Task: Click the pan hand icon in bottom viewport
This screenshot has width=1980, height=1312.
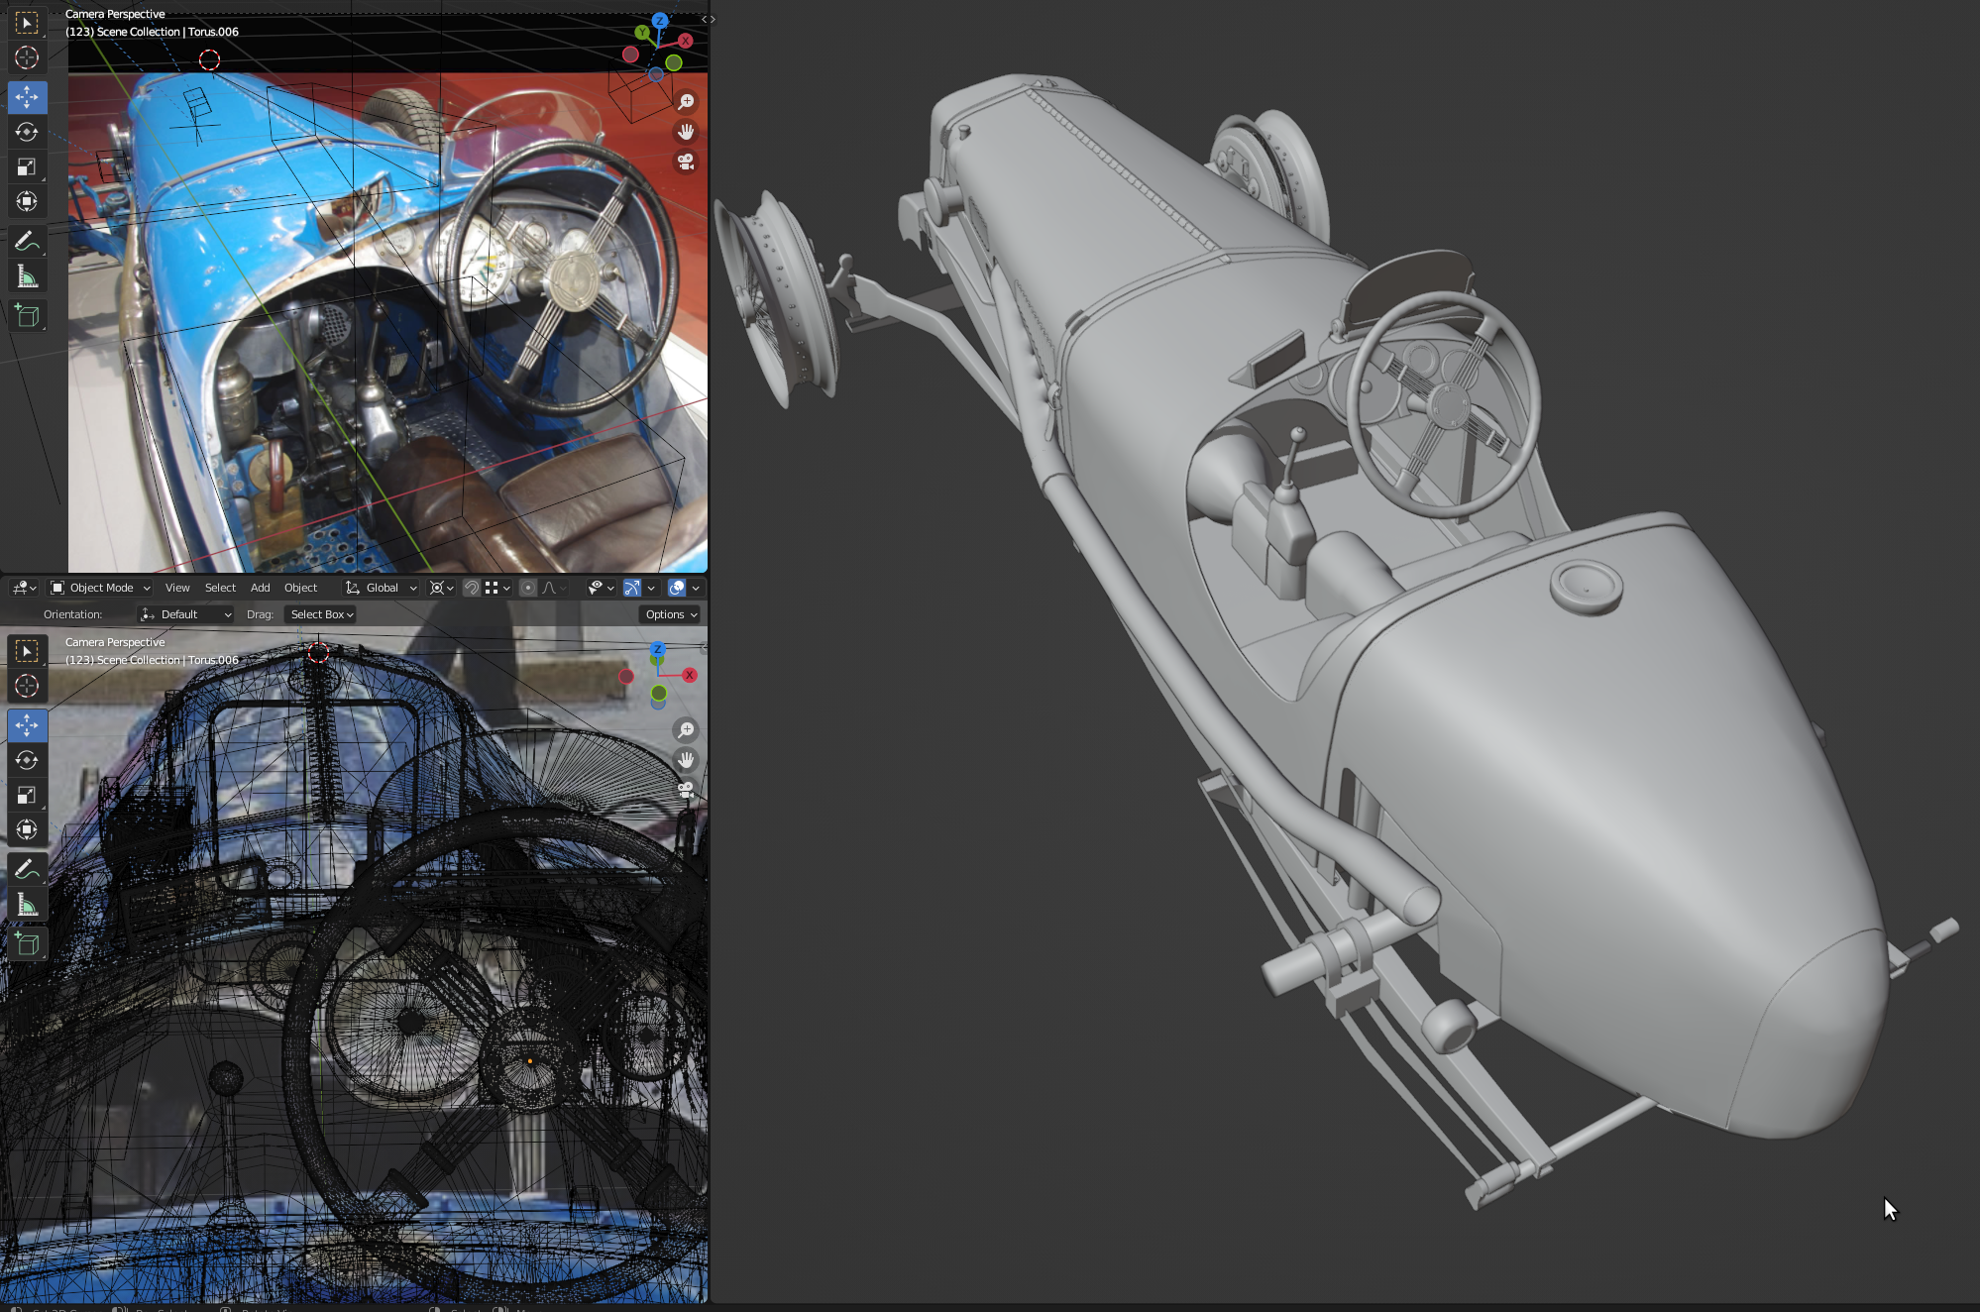Action: coord(686,760)
